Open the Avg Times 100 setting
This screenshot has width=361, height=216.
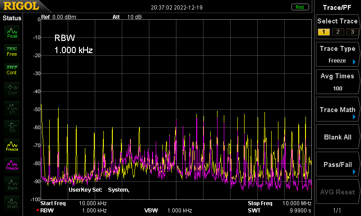[338, 82]
